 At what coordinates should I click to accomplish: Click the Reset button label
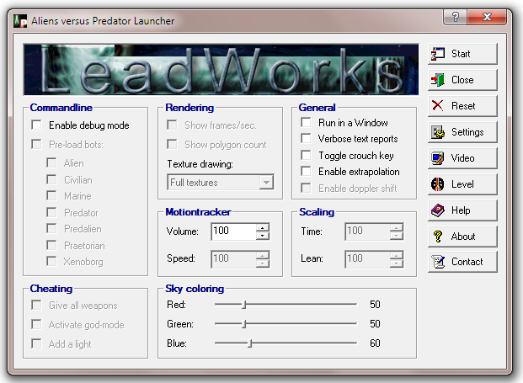pyautogui.click(x=463, y=106)
